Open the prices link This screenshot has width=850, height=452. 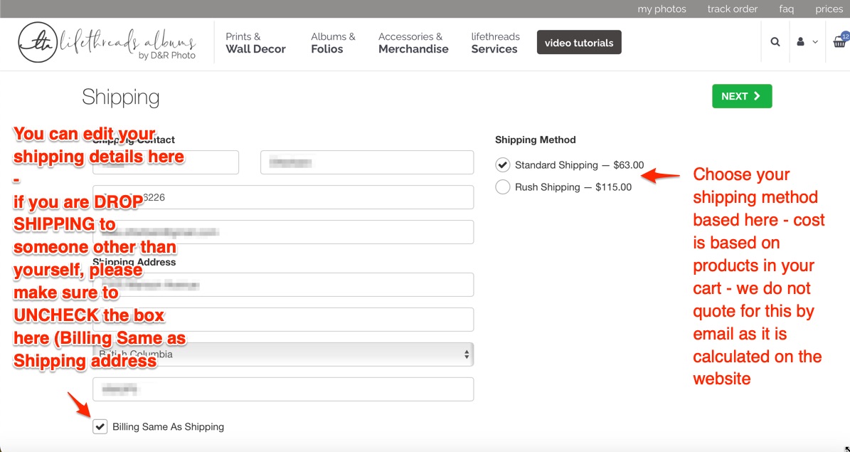pos(829,9)
